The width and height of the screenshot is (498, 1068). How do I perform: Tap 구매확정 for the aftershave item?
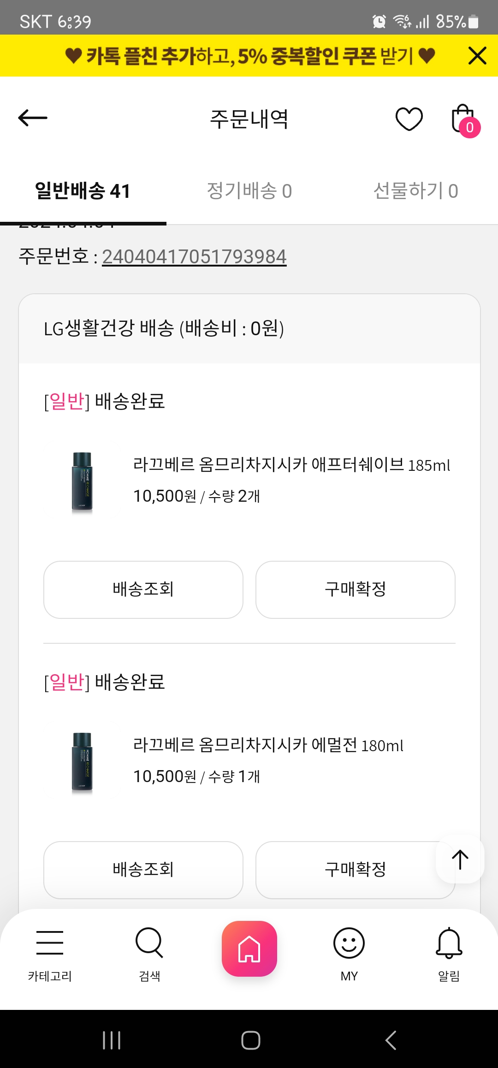355,589
